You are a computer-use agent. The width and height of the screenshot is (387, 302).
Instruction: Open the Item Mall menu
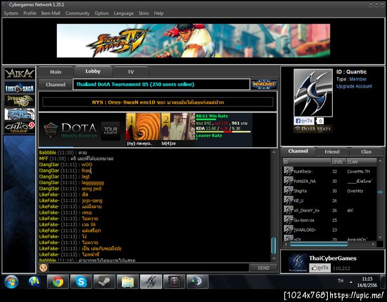[x=50, y=14]
